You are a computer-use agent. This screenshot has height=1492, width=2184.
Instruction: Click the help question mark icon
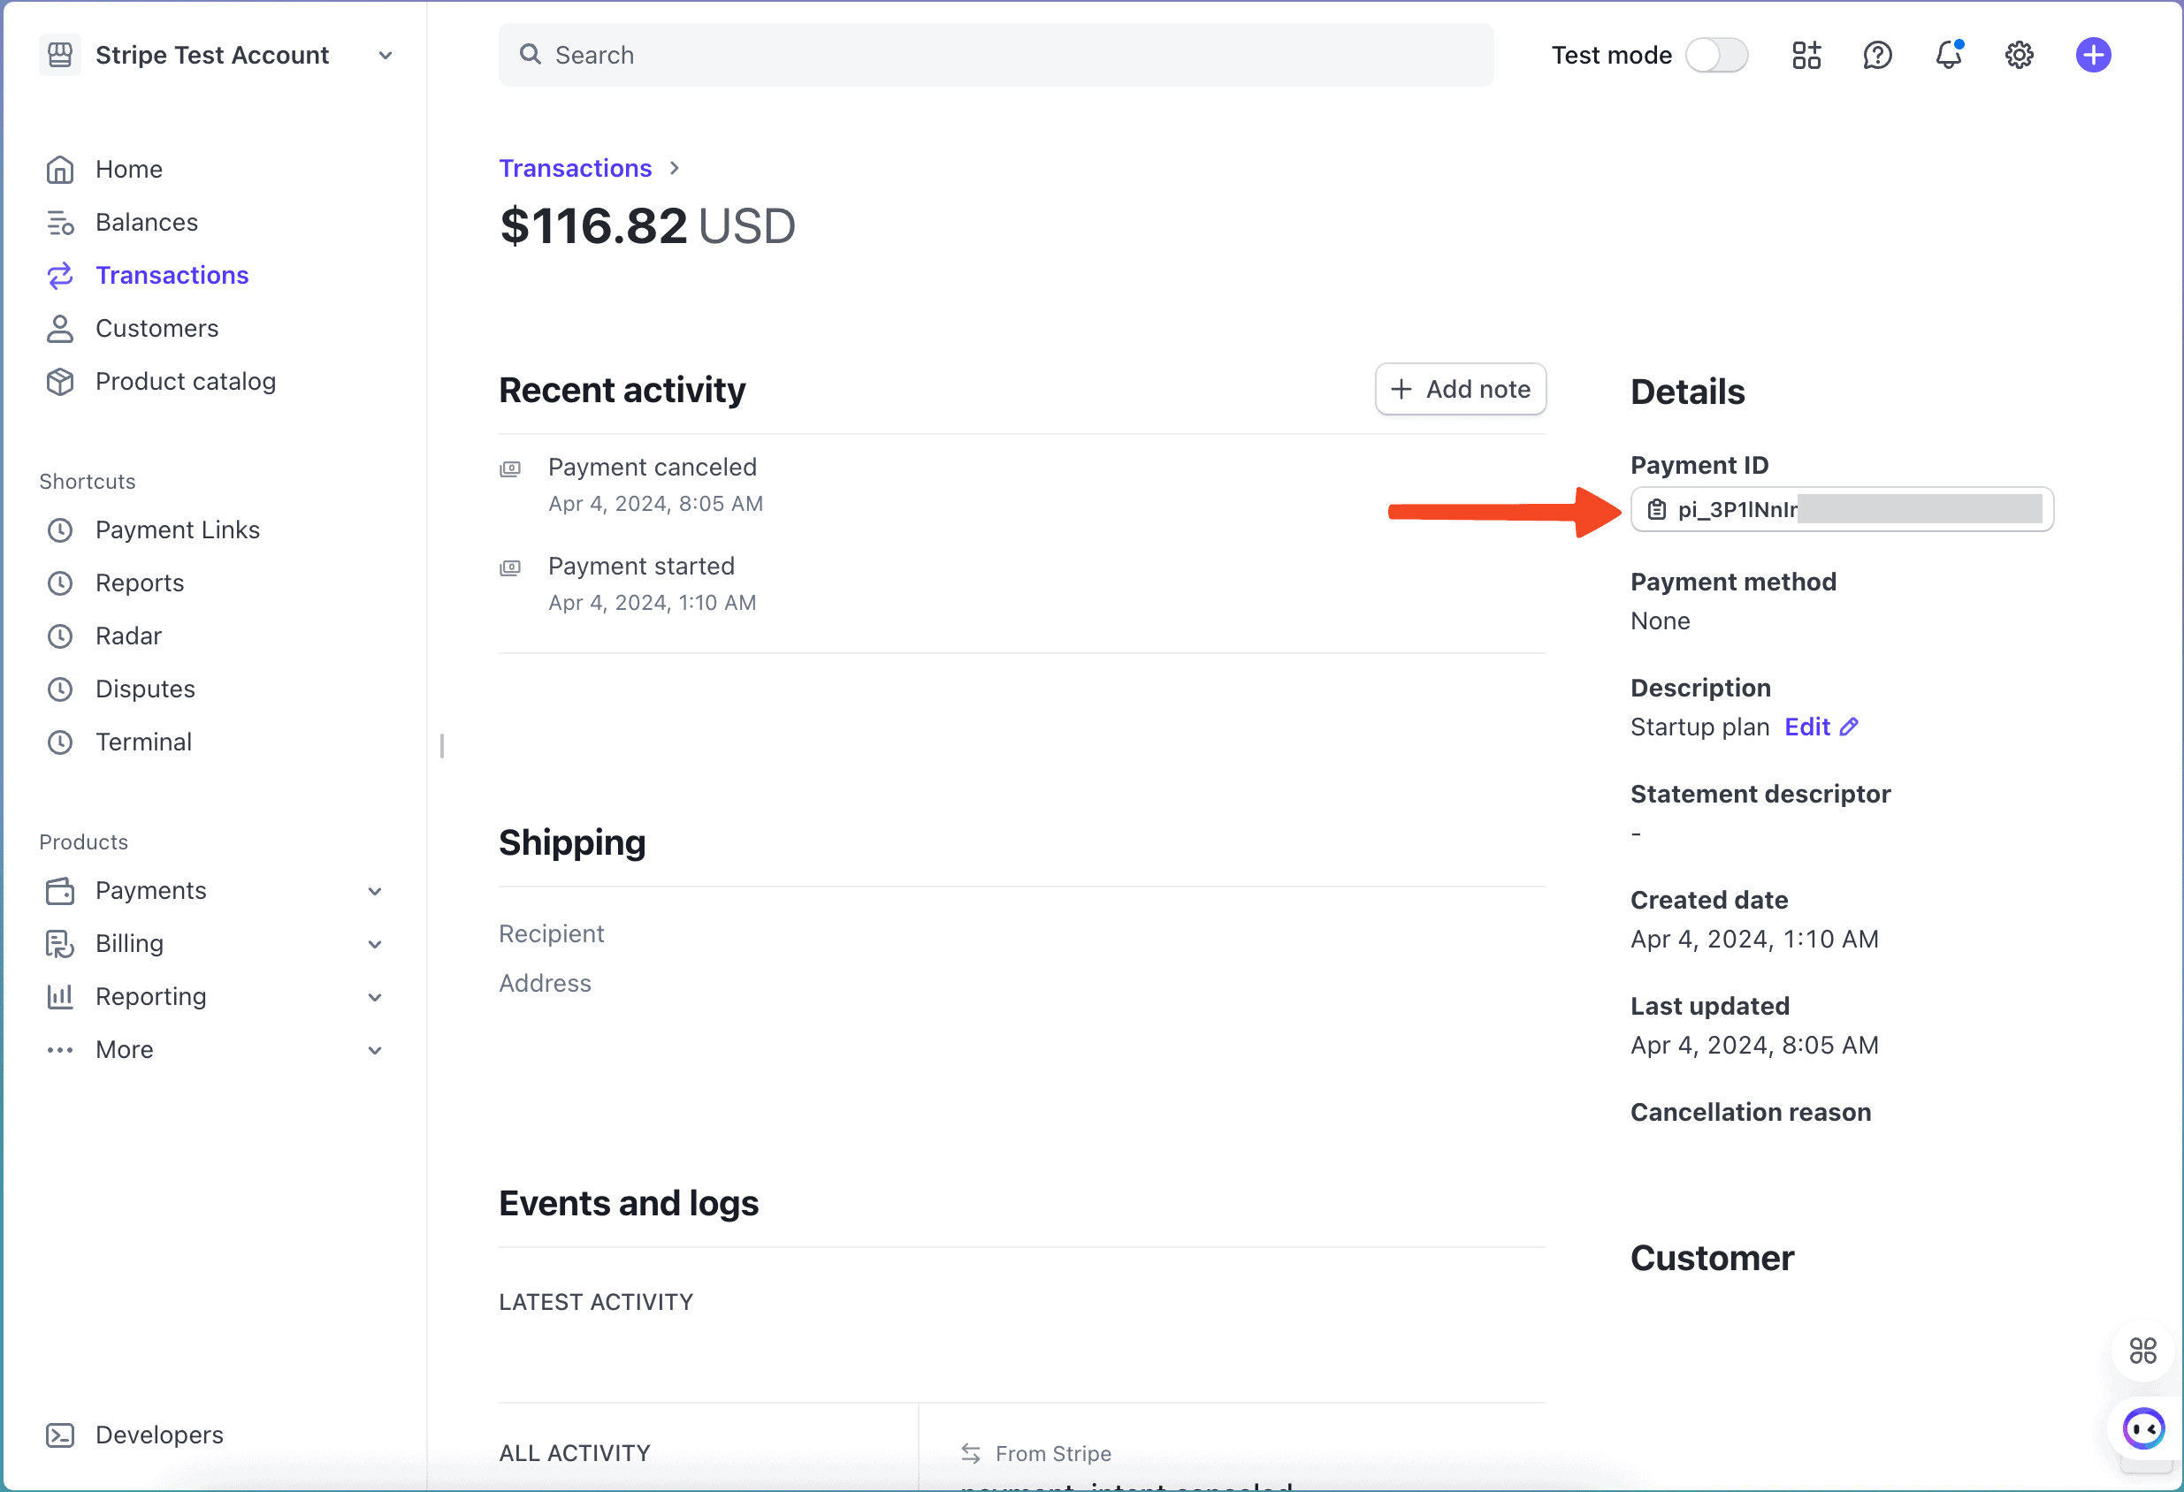[1876, 56]
